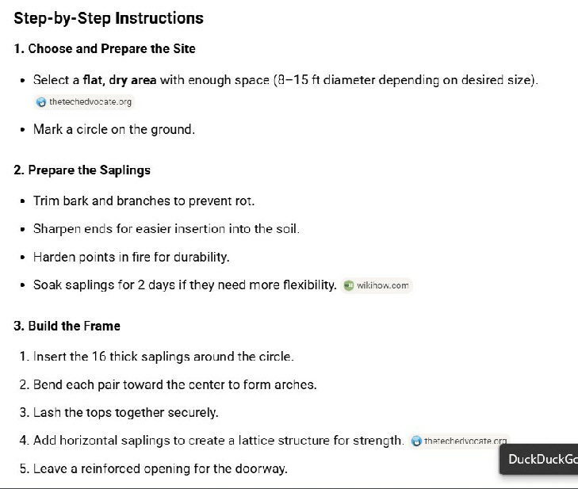The image size is (578, 489).
Task: Click the globe icon beside thetechedvocate.org under step 1
Action: [x=41, y=102]
